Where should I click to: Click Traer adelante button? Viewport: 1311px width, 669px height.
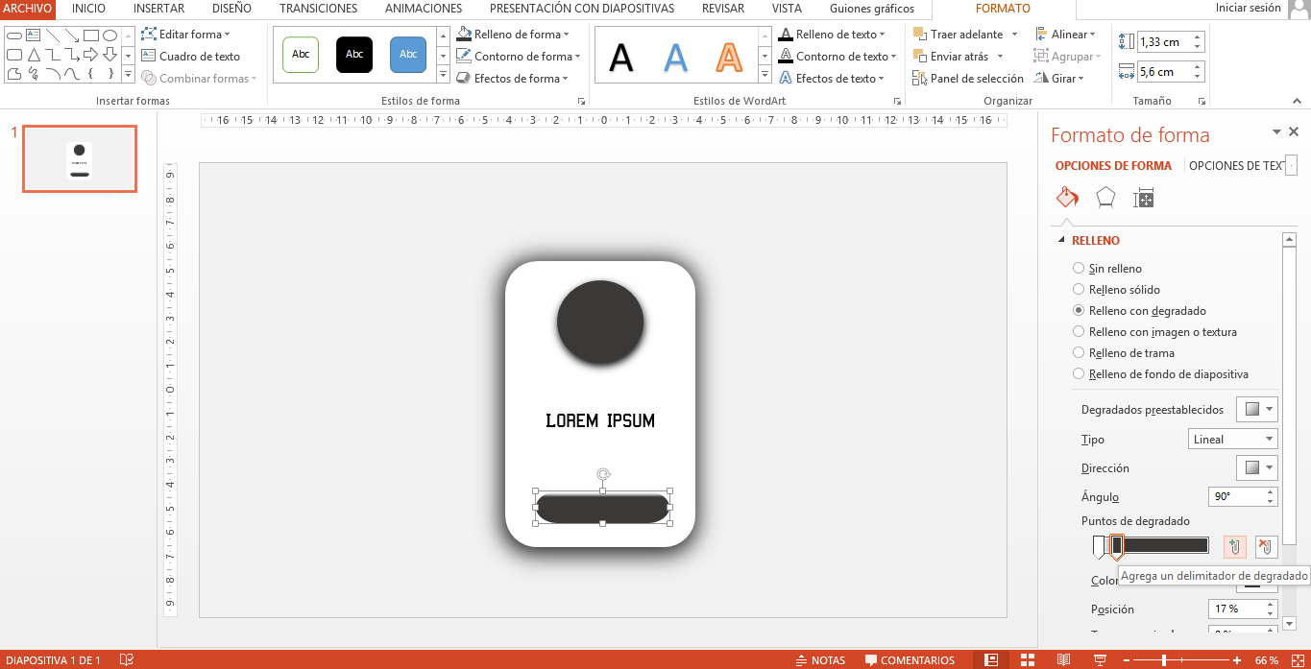(x=963, y=35)
